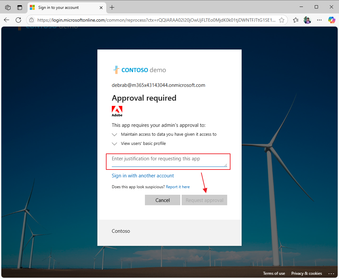
Task: Go back to the previous page
Action: [x=7, y=20]
